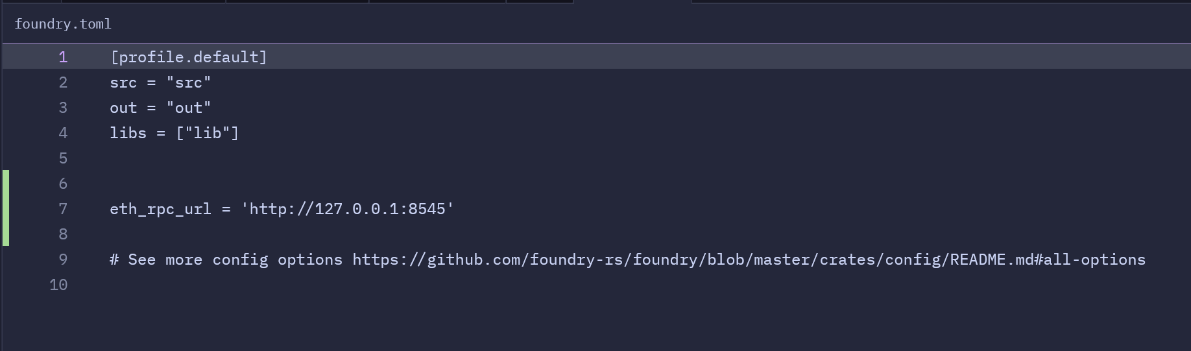Click the "out" string value on line 3
Screen dimensions: 1191x351
[x=189, y=108]
